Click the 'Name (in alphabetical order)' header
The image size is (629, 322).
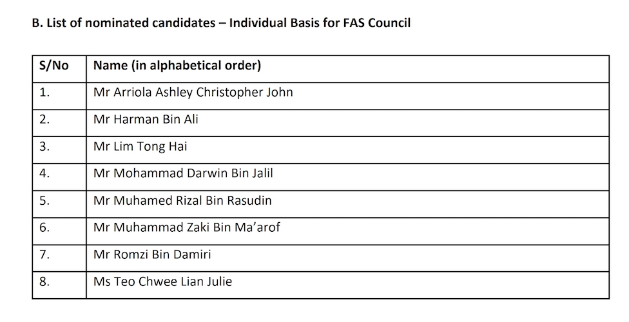(x=177, y=66)
